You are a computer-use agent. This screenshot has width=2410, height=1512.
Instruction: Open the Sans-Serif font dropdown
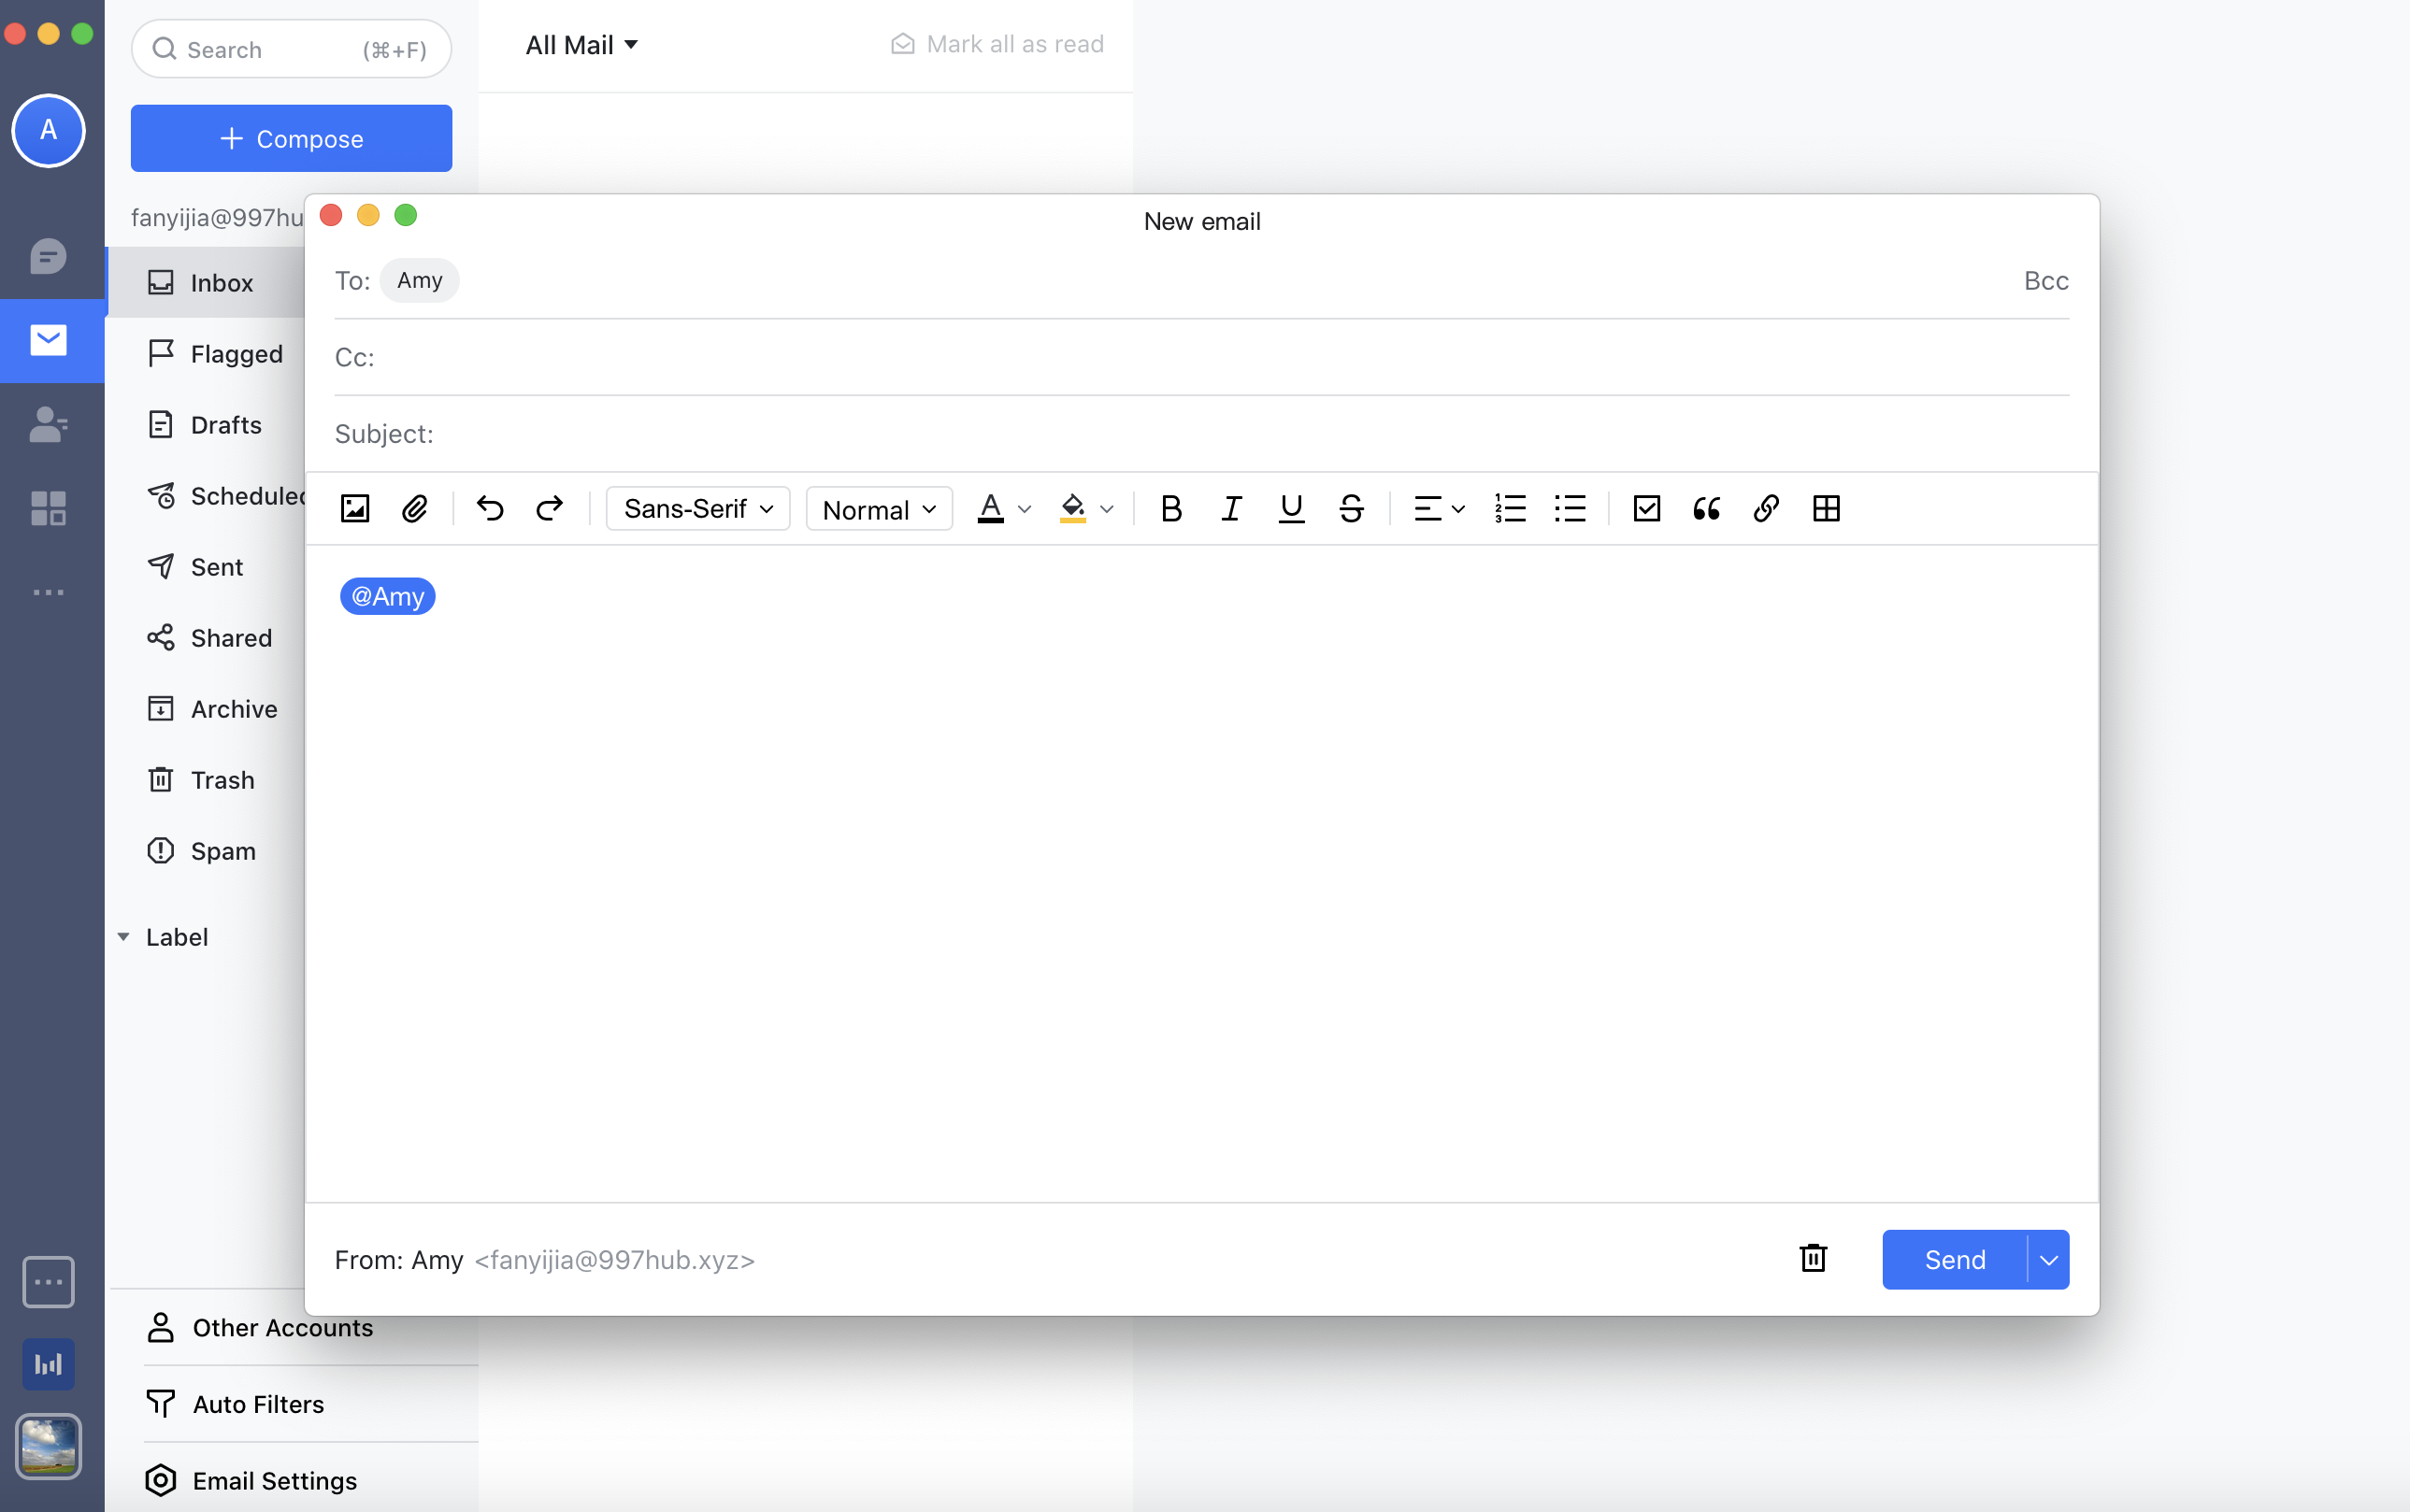[x=696, y=508]
